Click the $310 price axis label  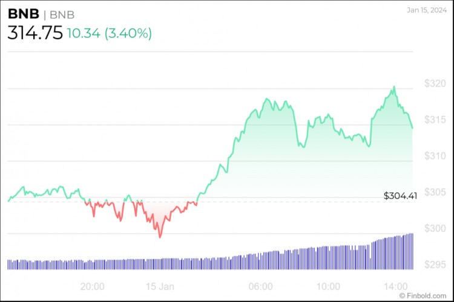(434, 156)
